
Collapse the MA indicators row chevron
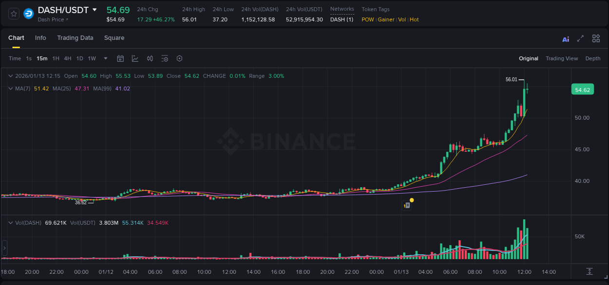pos(10,89)
